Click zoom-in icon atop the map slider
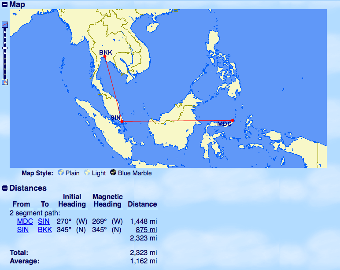This screenshot has height=270, width=340. coord(5,25)
